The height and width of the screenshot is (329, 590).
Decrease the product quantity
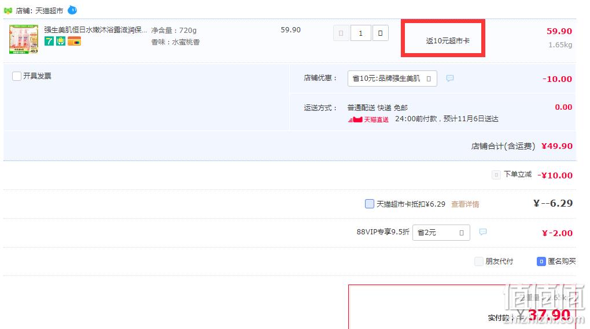click(341, 33)
